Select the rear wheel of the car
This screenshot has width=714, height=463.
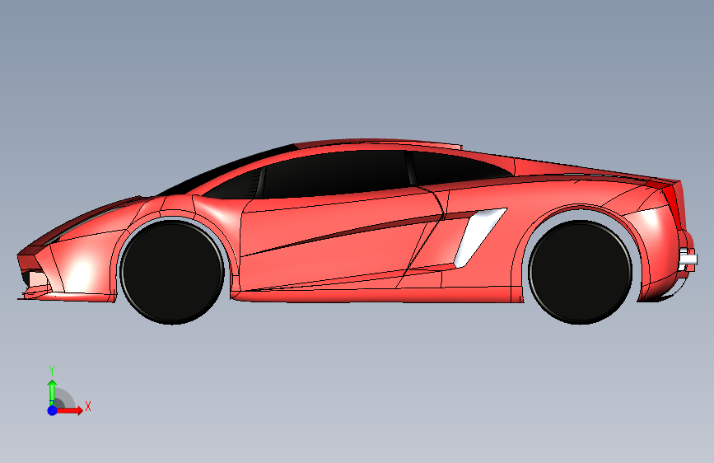tap(580, 272)
